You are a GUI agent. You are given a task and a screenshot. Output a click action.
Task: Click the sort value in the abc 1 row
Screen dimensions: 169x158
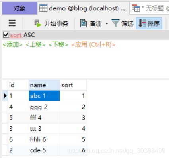(x=74, y=96)
